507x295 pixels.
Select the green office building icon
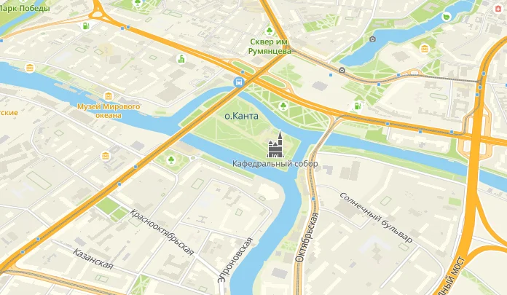pyautogui.click(x=181, y=59)
